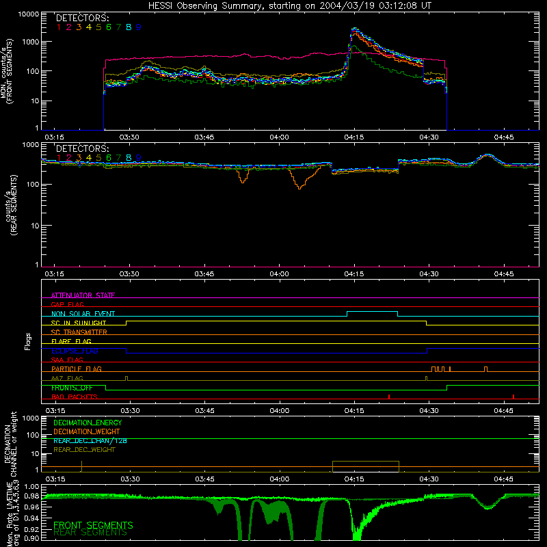547x547 pixels.
Task: Click the FLARE_FLAG label
Action: [x=71, y=341]
